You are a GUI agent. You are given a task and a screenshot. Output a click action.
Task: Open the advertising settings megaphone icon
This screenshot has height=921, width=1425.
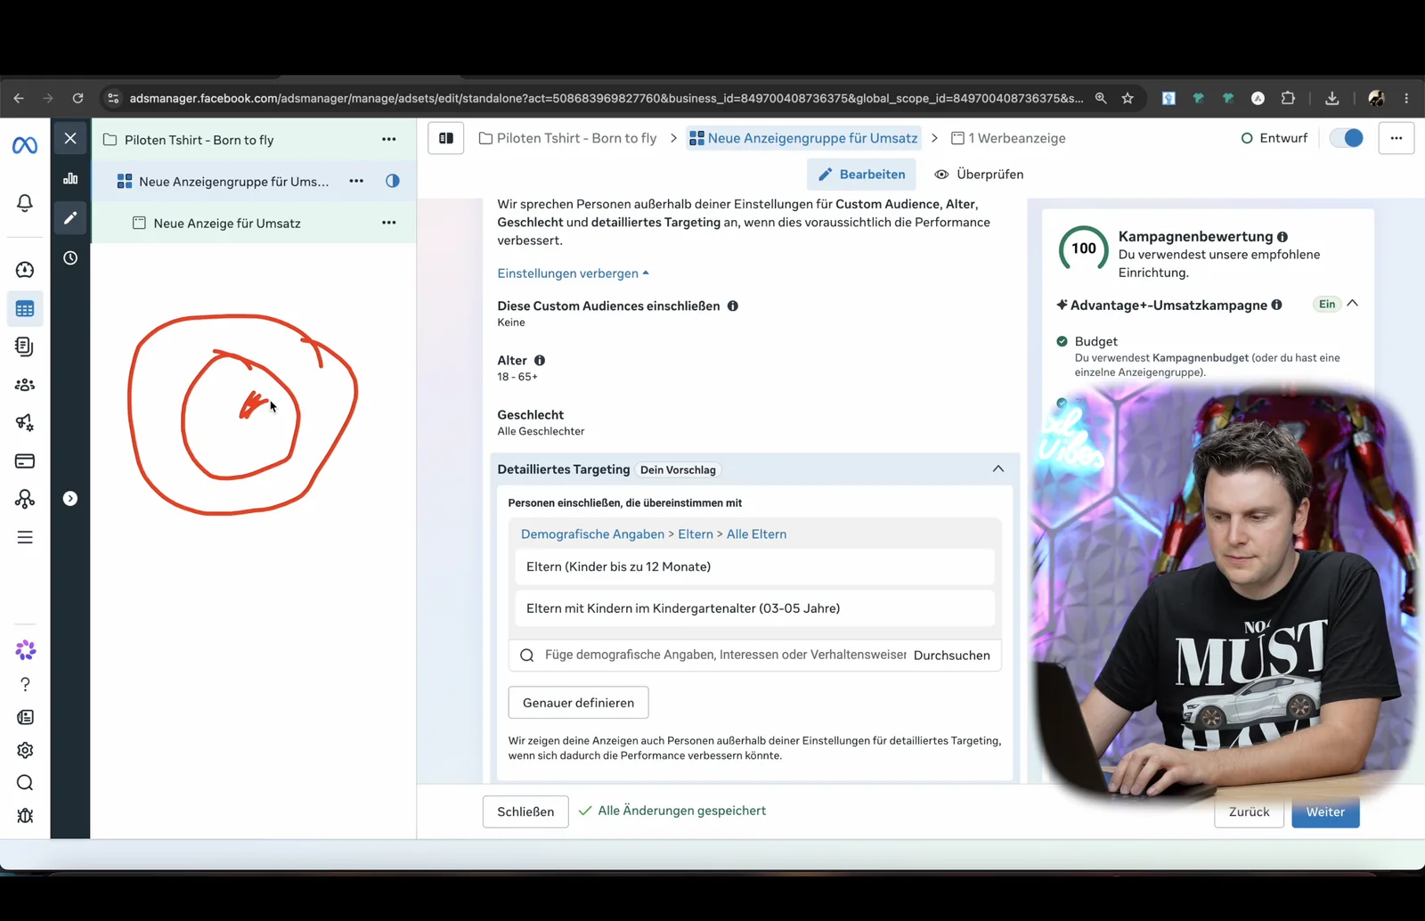25,423
